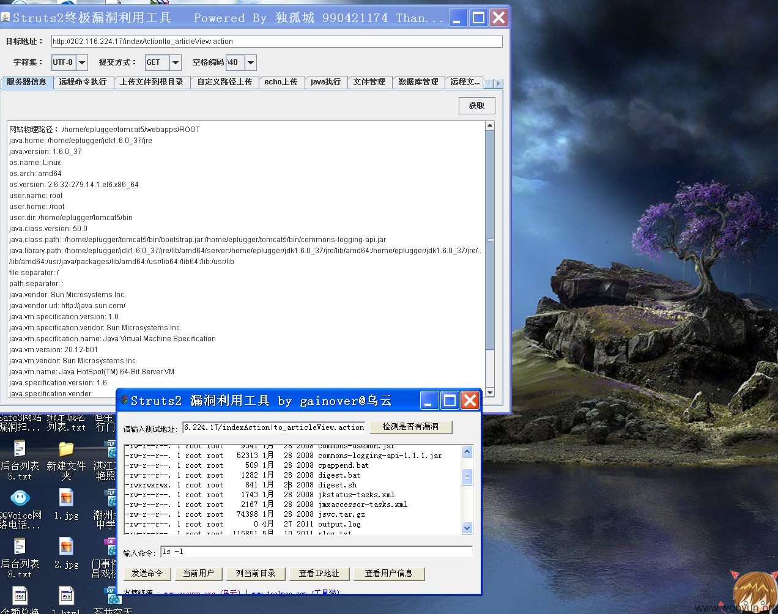The image size is (778, 614).
Task: Switch to the 远程命令执行 tab
Action: pyautogui.click(x=83, y=82)
